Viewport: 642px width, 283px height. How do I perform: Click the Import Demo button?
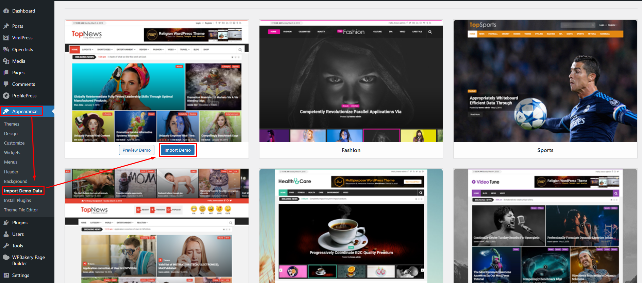178,150
